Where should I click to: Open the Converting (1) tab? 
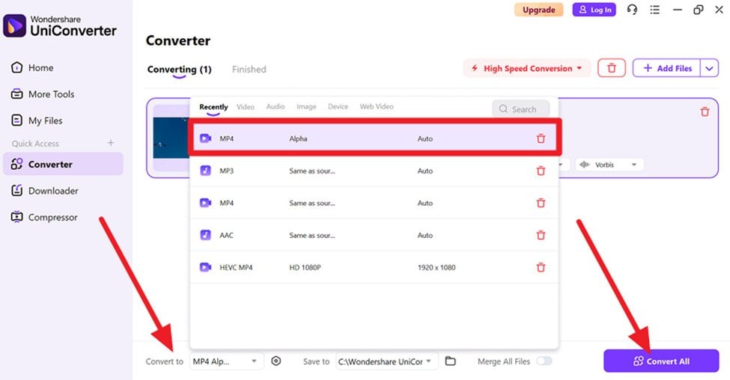(179, 70)
